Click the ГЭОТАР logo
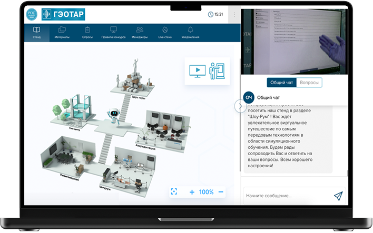373x233 pixels. pyautogui.click(x=63, y=15)
